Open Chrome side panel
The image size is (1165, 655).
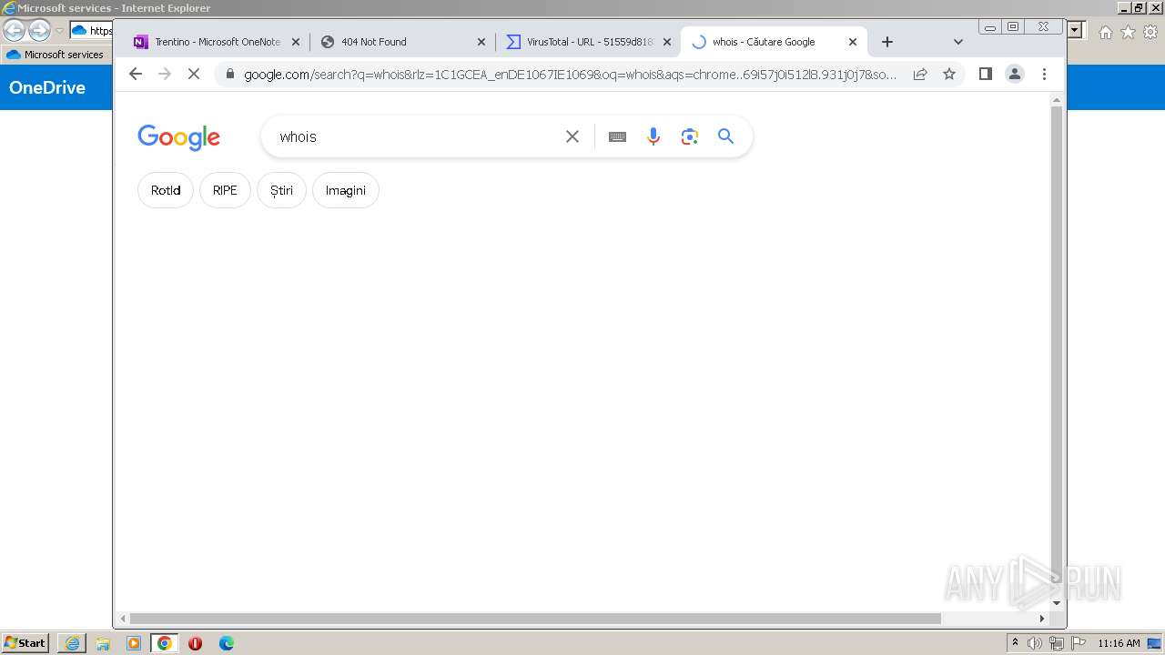click(x=985, y=74)
